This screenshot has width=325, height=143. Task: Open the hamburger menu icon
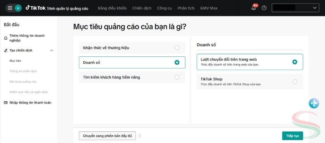(x=10, y=8)
